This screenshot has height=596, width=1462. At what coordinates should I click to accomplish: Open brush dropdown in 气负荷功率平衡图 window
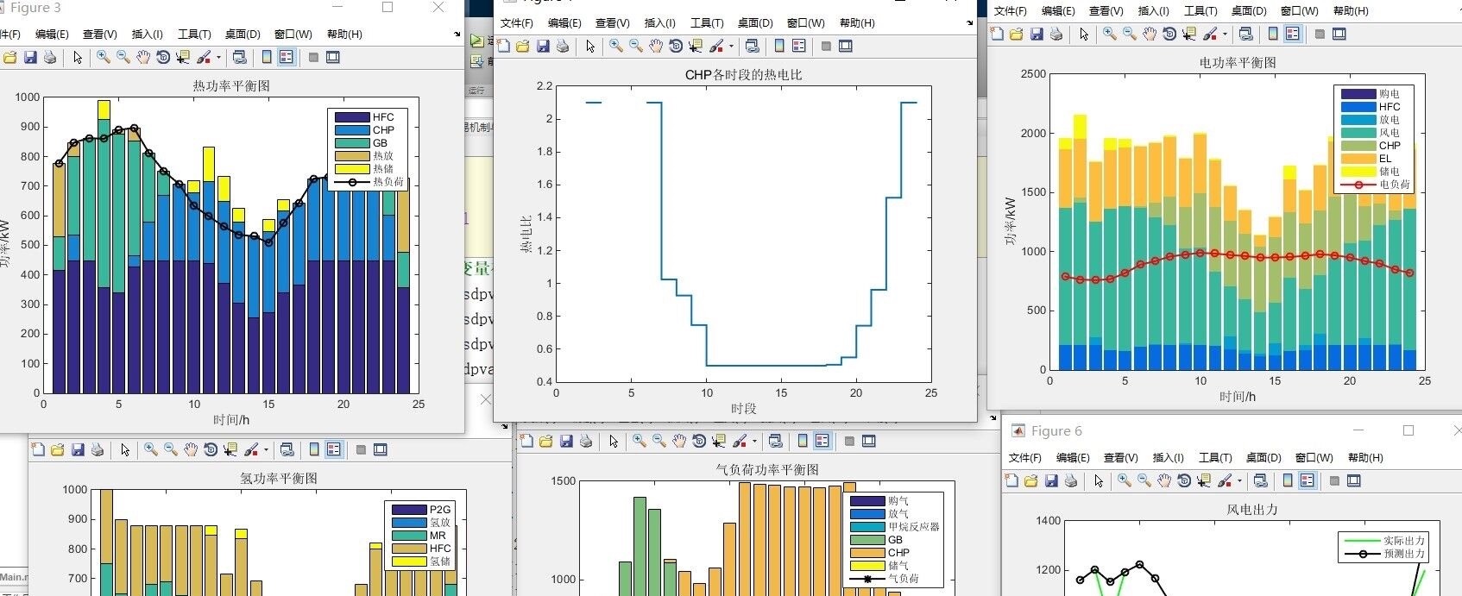(x=754, y=441)
